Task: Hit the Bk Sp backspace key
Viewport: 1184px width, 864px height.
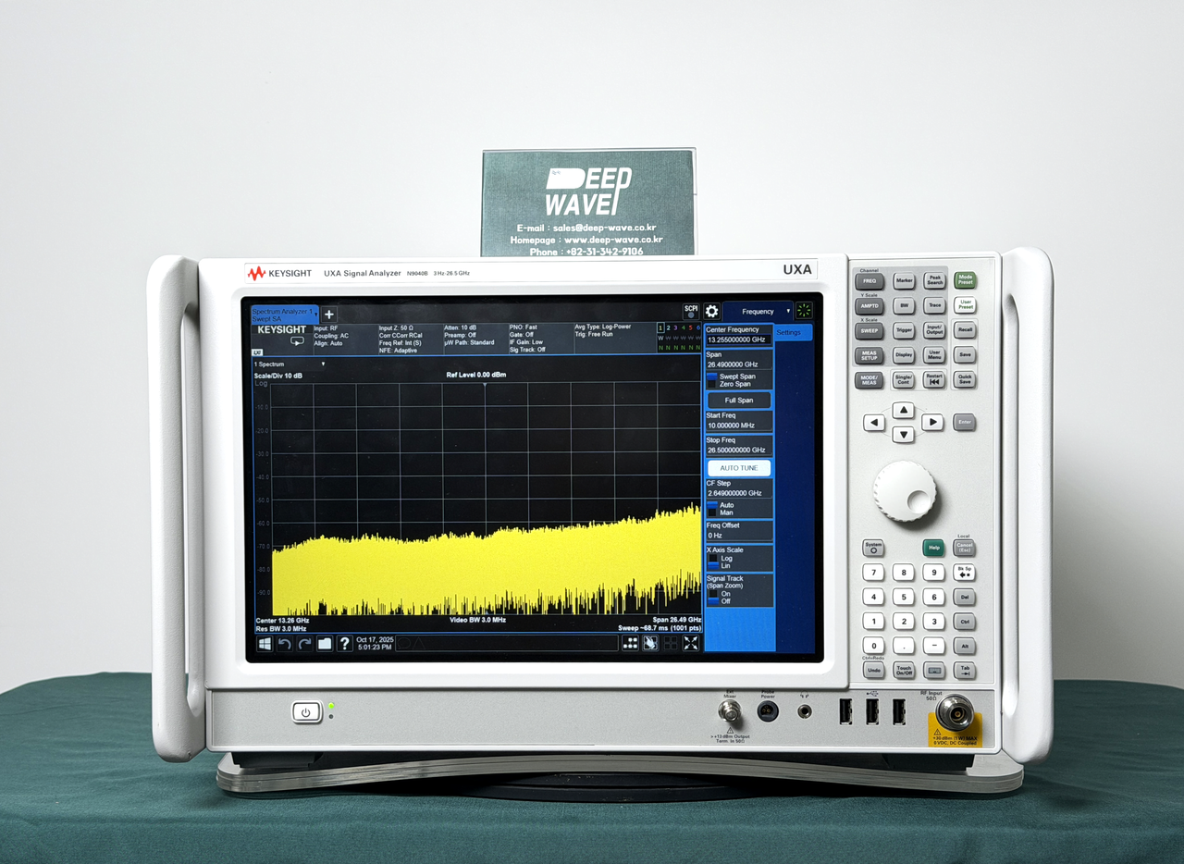Action: click(965, 573)
